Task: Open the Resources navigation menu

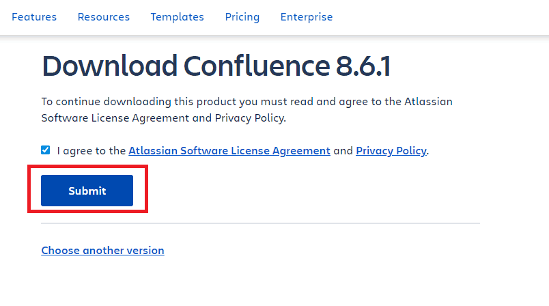Action: click(x=103, y=17)
